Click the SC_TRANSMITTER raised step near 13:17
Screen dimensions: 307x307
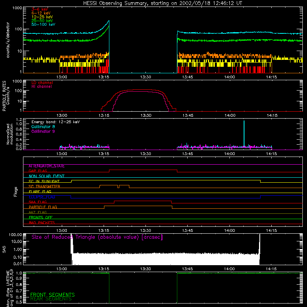point(109,185)
